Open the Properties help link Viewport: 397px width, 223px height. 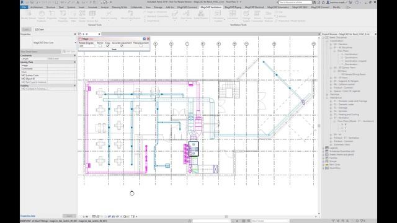coord(27,216)
